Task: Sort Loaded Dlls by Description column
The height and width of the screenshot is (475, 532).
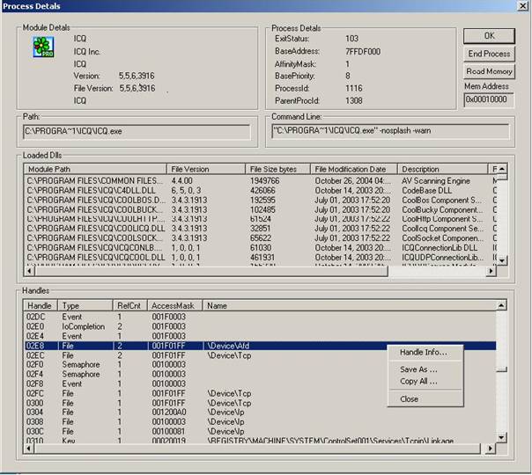Action: tap(443, 169)
